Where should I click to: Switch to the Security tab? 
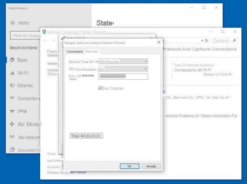pos(92,51)
